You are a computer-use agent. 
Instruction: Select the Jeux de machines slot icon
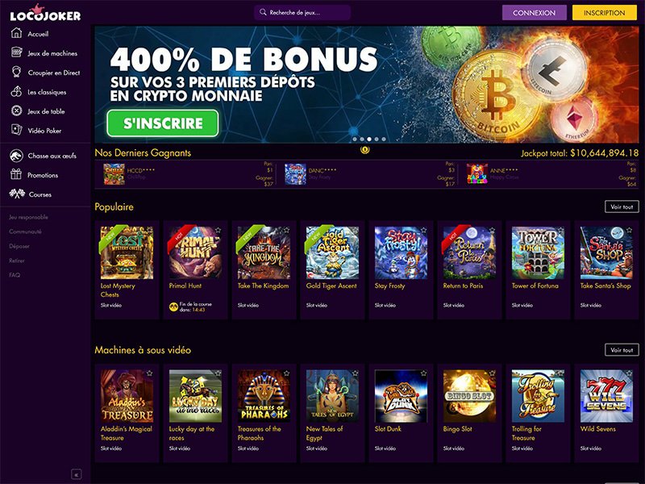tap(16, 52)
